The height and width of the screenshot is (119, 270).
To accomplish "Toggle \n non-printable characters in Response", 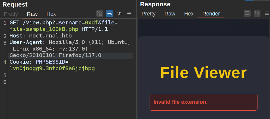I will pyautogui.click(x=257, y=13).
